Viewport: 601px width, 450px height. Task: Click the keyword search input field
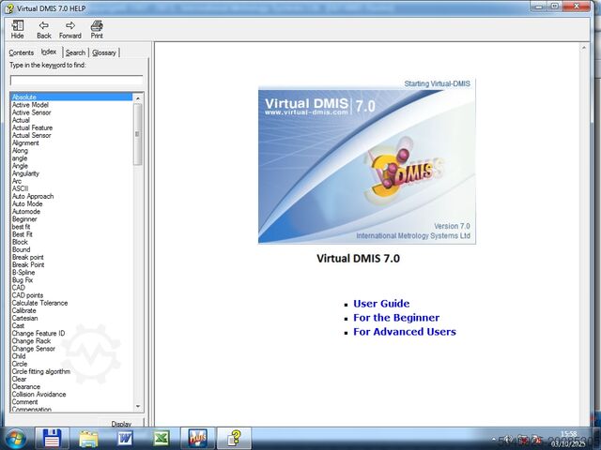click(75, 81)
